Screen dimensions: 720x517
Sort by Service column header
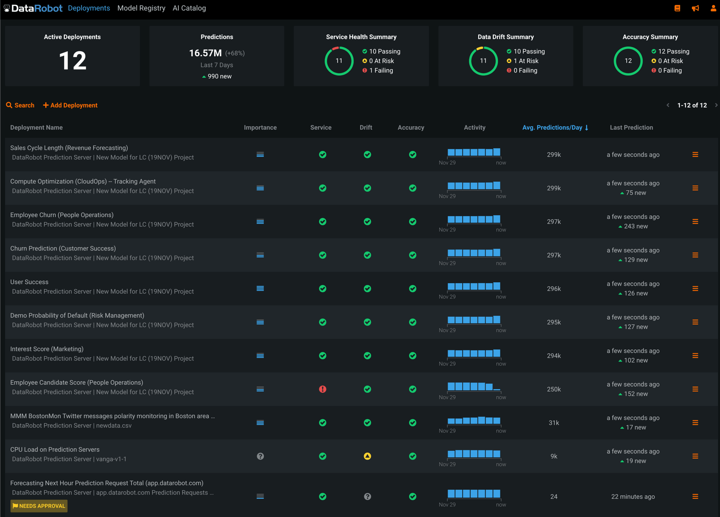(321, 127)
